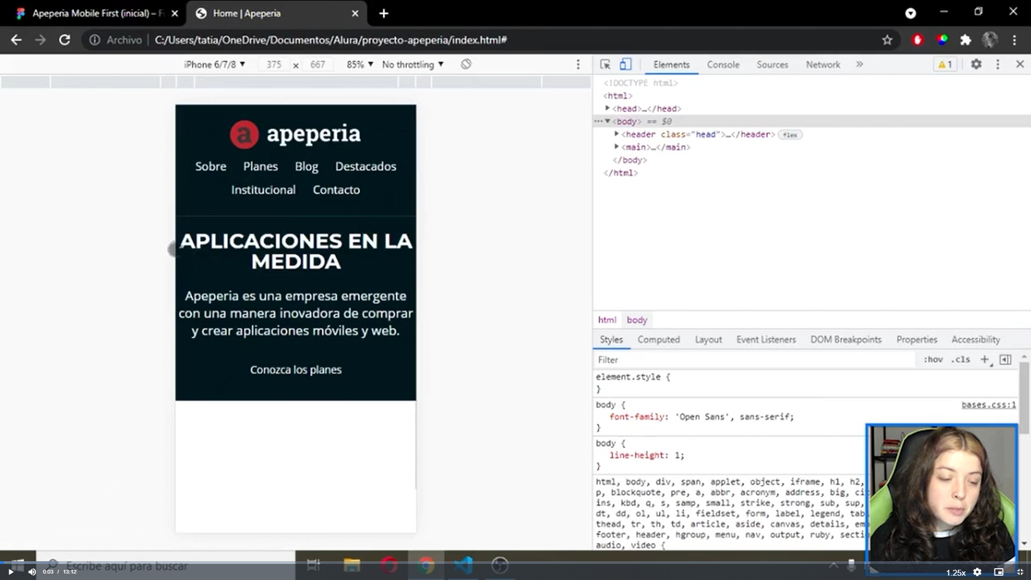Toggle the computed styles sidebar icon
This screenshot has width=1031, height=580.
pyautogui.click(x=1005, y=360)
